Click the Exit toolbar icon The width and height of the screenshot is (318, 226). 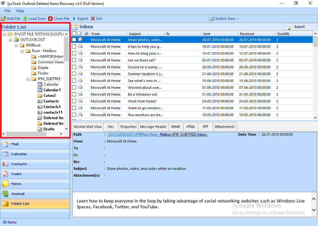(x=93, y=19)
